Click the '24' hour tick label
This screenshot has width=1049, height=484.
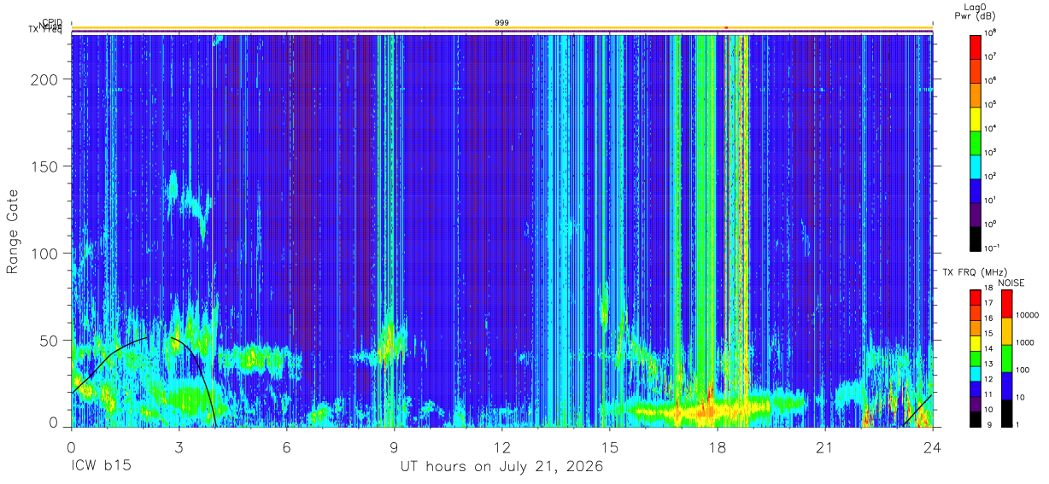coord(932,447)
